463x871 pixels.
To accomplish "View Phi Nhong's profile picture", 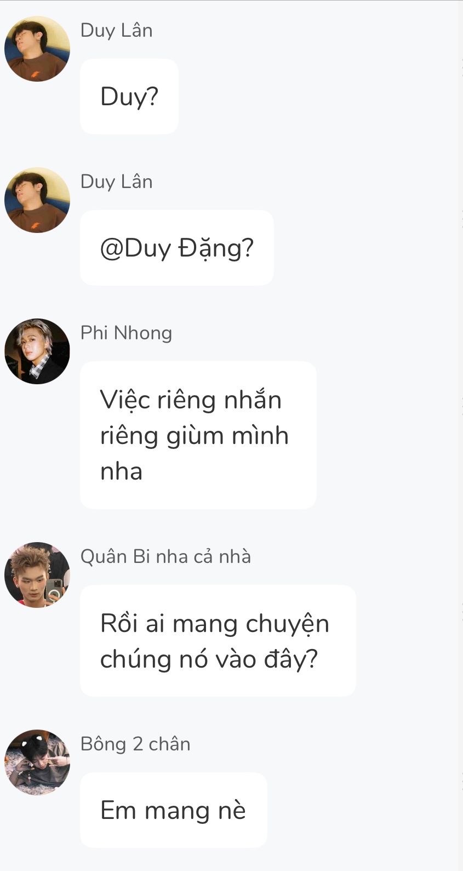I will [37, 351].
